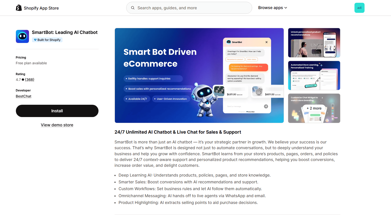Open the adi account avatar menu
The height and width of the screenshot is (215, 391).
tap(359, 8)
